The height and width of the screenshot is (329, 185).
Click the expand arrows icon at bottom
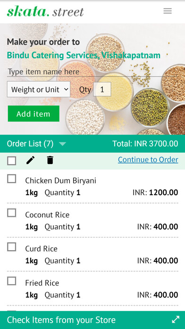coord(176,320)
